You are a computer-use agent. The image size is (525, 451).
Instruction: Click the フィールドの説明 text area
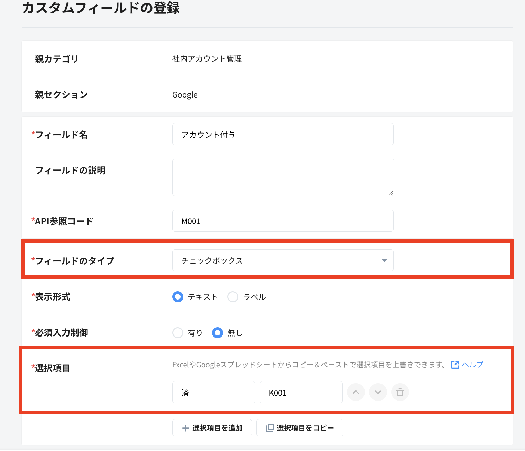coord(283,177)
